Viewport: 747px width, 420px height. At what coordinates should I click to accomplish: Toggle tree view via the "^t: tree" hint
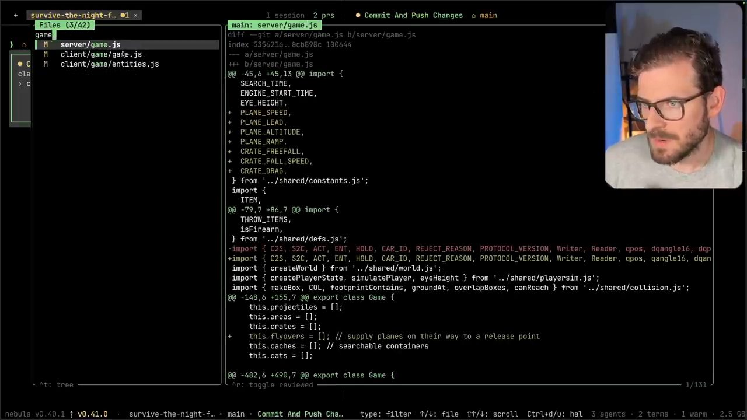coord(57,385)
